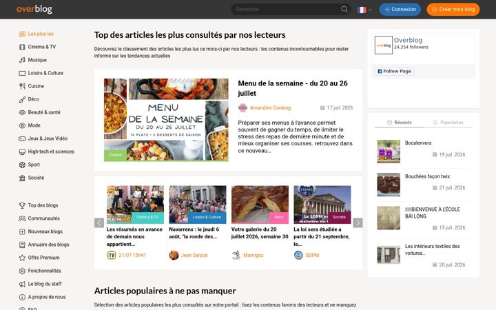
Task: Open the Société building icon
Action: tap(22, 178)
